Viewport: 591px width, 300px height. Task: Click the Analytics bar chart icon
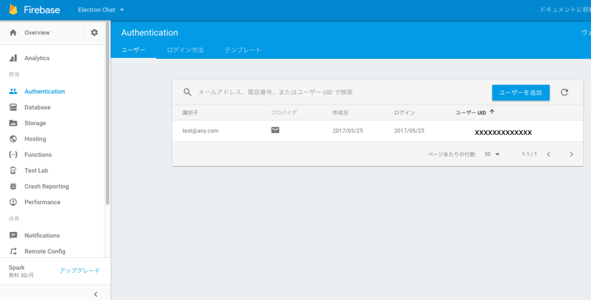(13, 58)
